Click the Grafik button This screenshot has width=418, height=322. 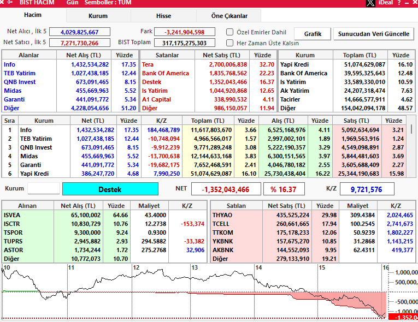313,34
